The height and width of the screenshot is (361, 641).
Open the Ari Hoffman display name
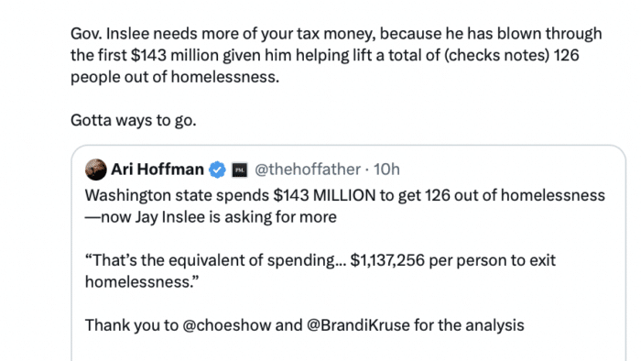(x=158, y=170)
